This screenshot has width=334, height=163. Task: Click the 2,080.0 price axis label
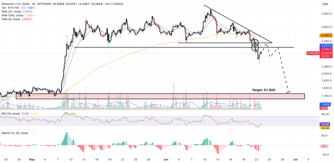326,67
